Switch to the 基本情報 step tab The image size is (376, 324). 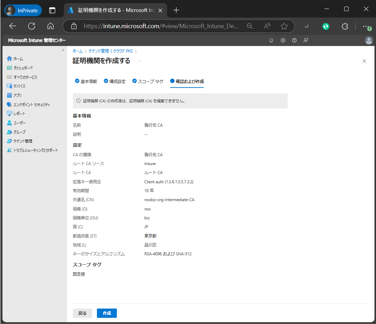tap(86, 81)
